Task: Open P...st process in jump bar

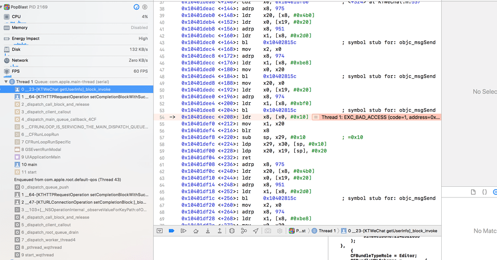Action: click(x=298, y=231)
